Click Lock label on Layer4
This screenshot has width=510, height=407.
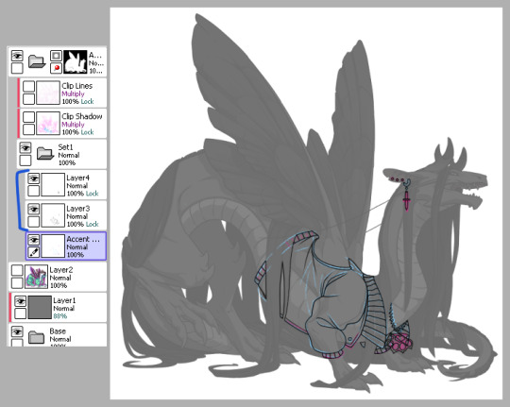92,194
